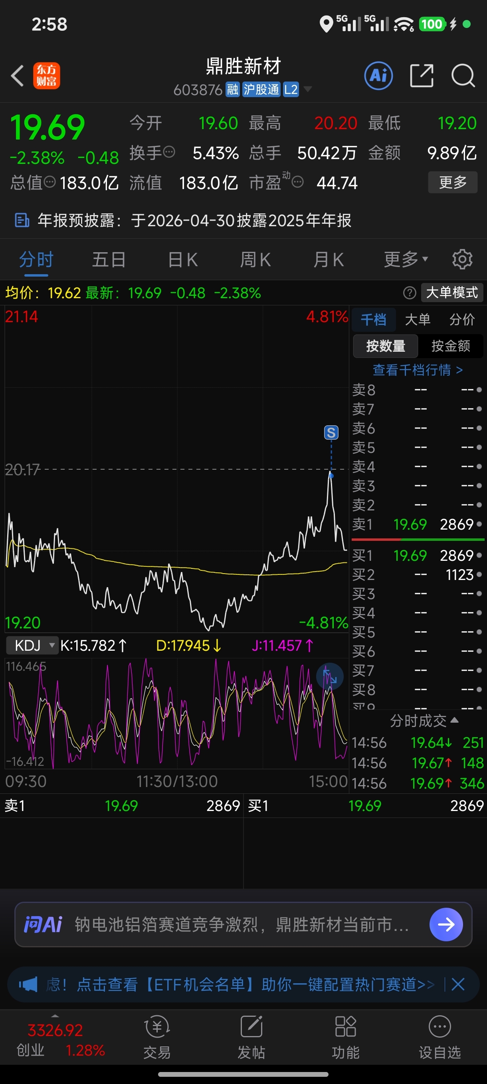Tap the 年报预披露 announcement text
Screen dimensions: 487x1084
point(194,220)
